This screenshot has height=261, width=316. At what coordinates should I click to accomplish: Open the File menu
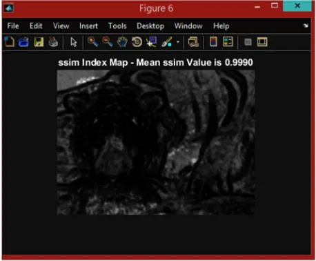(x=13, y=26)
